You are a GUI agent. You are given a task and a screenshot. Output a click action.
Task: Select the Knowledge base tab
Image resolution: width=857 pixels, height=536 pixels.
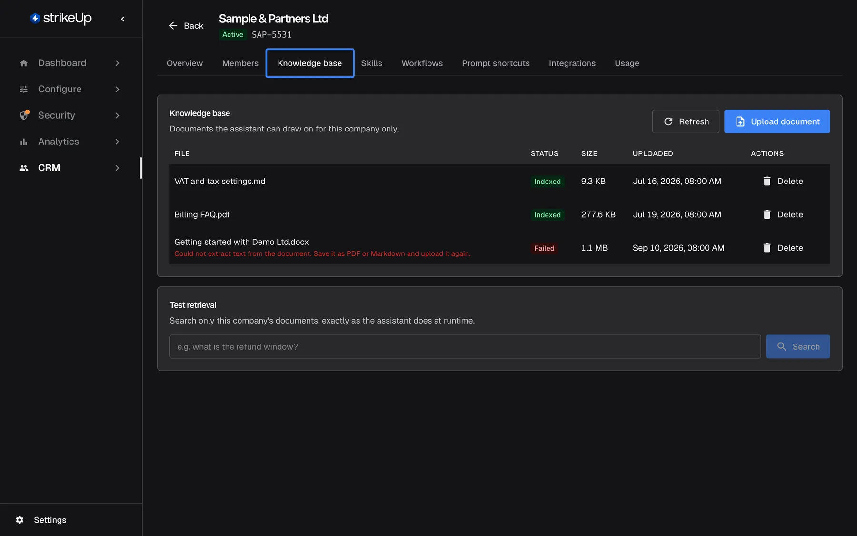[310, 63]
